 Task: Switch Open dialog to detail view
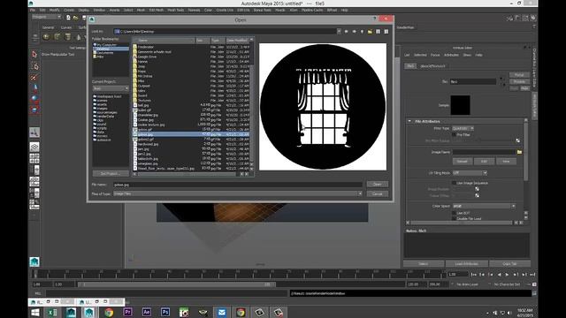click(386, 32)
